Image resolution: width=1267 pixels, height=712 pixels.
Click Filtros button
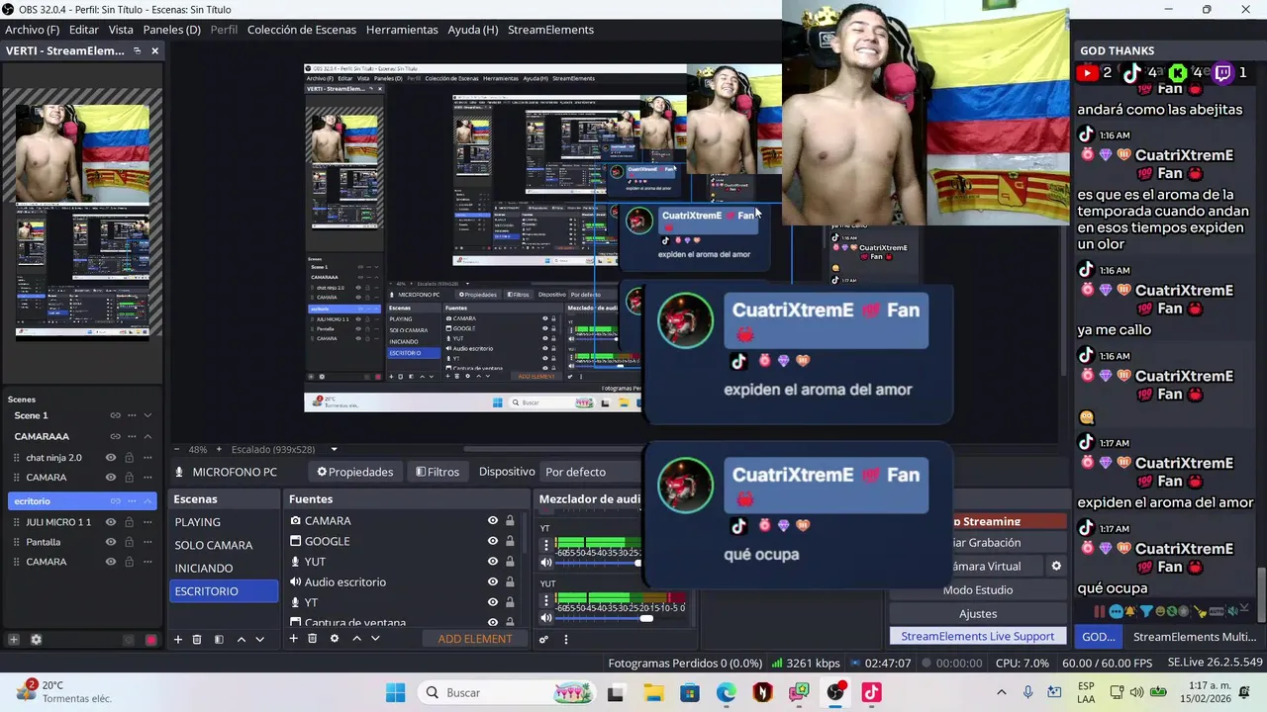(x=438, y=472)
